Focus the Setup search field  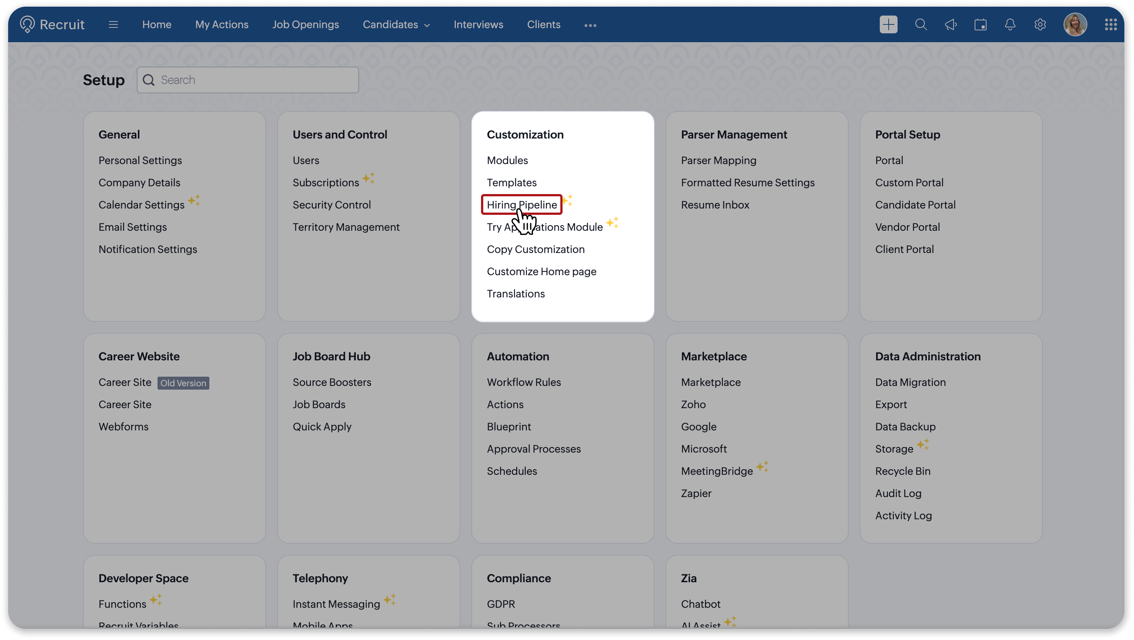(x=248, y=80)
